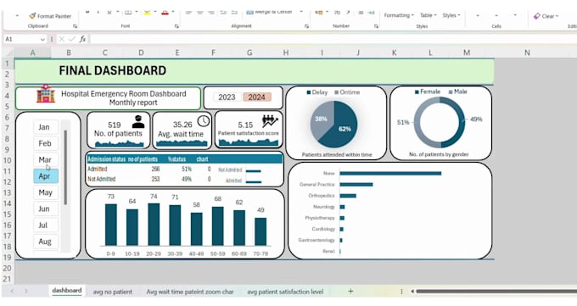Viewport: 577px width, 306px height.
Task: Open the avg no patient sheet tab
Action: coord(113,292)
